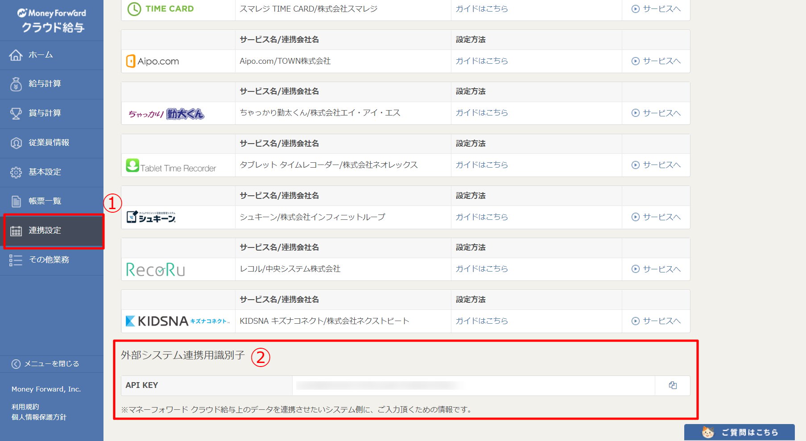The width and height of the screenshot is (806, 441).
Task: Go to サービスへ for レコル
Action: (x=656, y=269)
